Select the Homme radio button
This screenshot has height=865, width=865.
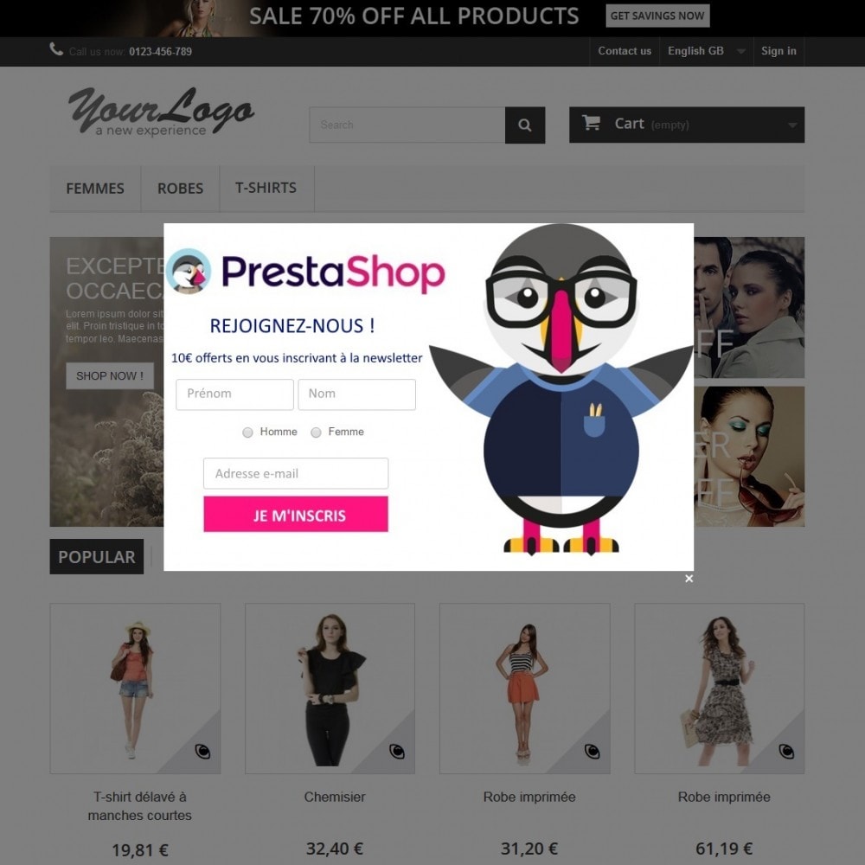coord(247,432)
